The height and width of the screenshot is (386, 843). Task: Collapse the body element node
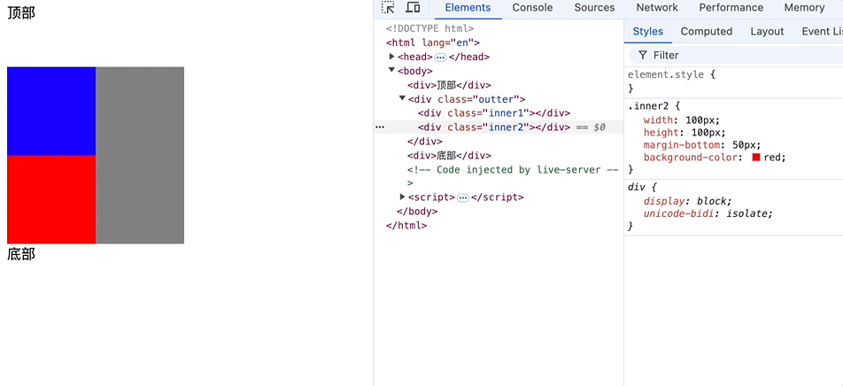click(392, 71)
